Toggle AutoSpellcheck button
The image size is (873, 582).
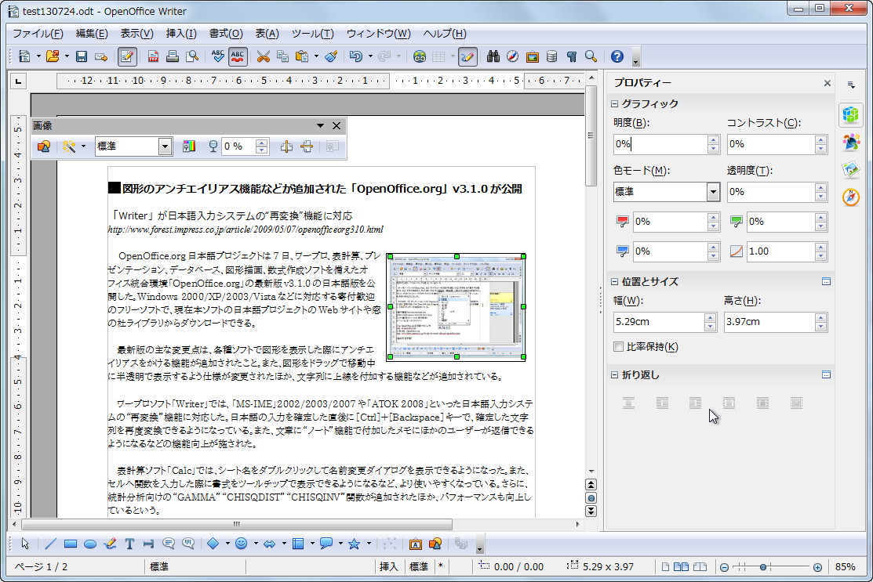click(238, 56)
